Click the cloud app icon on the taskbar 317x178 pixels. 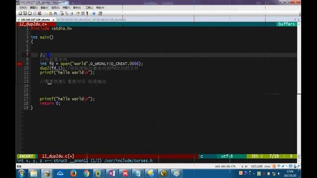60,174
